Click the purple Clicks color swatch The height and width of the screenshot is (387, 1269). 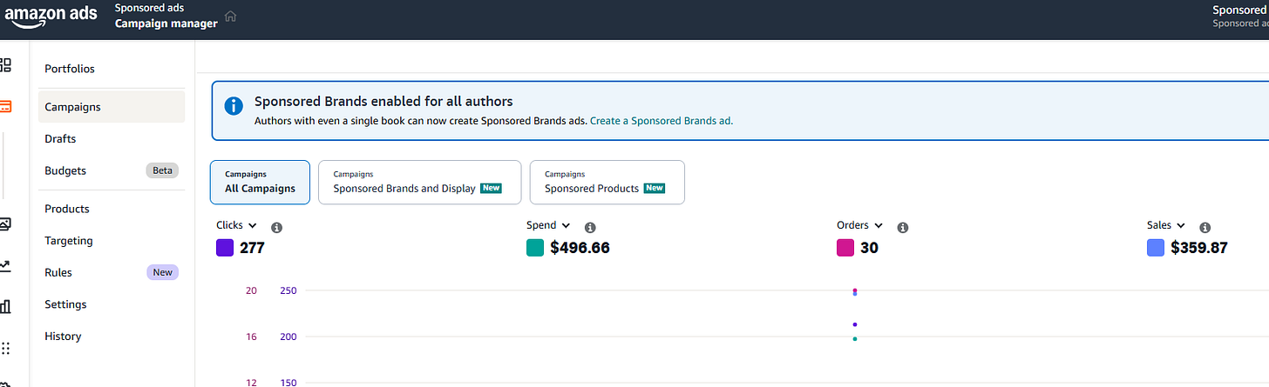click(x=225, y=248)
